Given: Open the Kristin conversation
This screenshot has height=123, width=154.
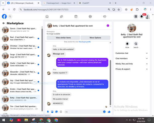Looking at the screenshot, I should coord(21,90).
